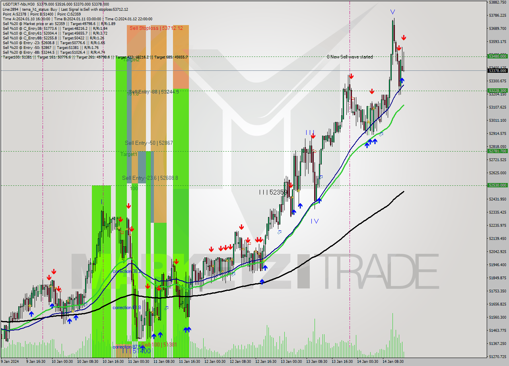Viewport: 509px width, 366px height.
Task: Click the highlighted 53228.300 price tag
Action: coord(497,90)
